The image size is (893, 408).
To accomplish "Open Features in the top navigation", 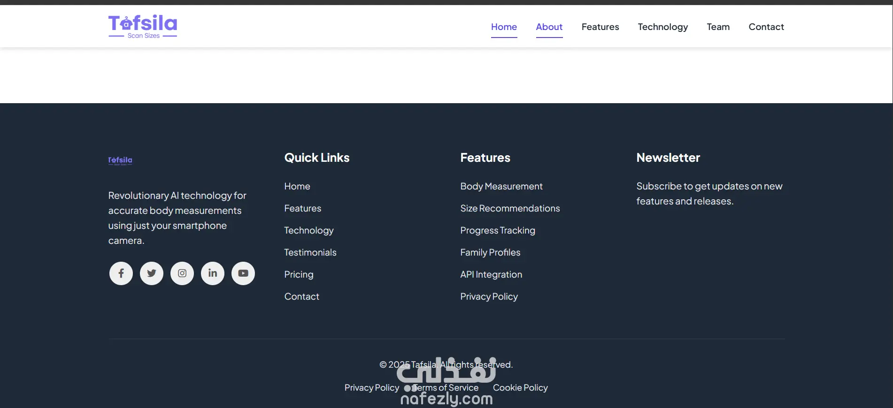I will click(600, 27).
